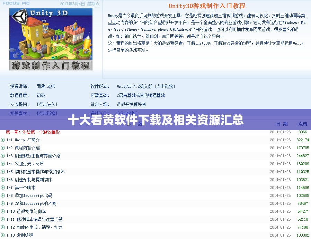This screenshot has width=311, height=239.
Task: Play the lesson "1-7 第一个脚本" via its icon
Action: [3, 188]
